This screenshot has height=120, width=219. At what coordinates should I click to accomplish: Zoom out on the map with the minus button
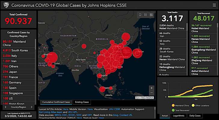(152, 93)
